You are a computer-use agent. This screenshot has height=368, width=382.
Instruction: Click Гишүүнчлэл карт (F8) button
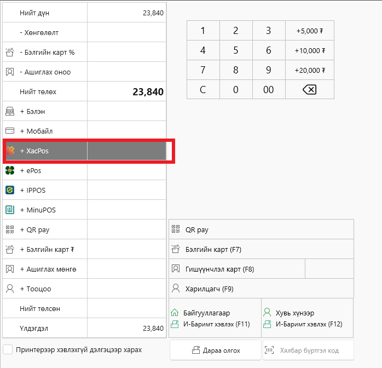pyautogui.click(x=236, y=269)
